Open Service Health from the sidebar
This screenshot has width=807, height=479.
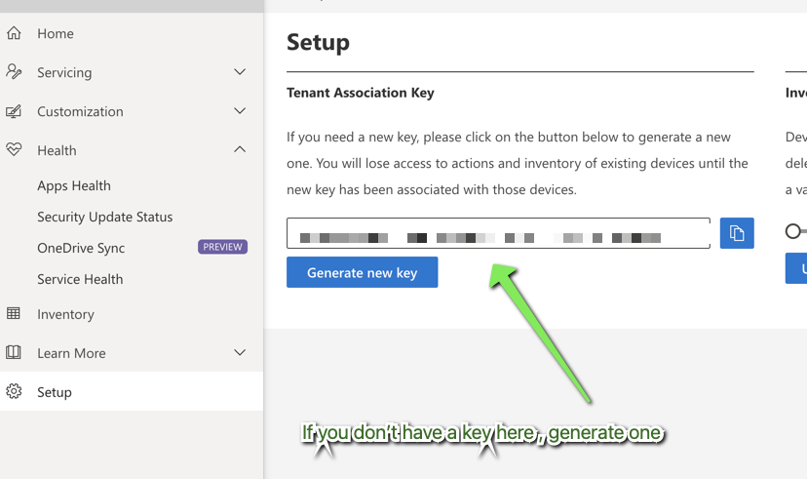pos(80,279)
